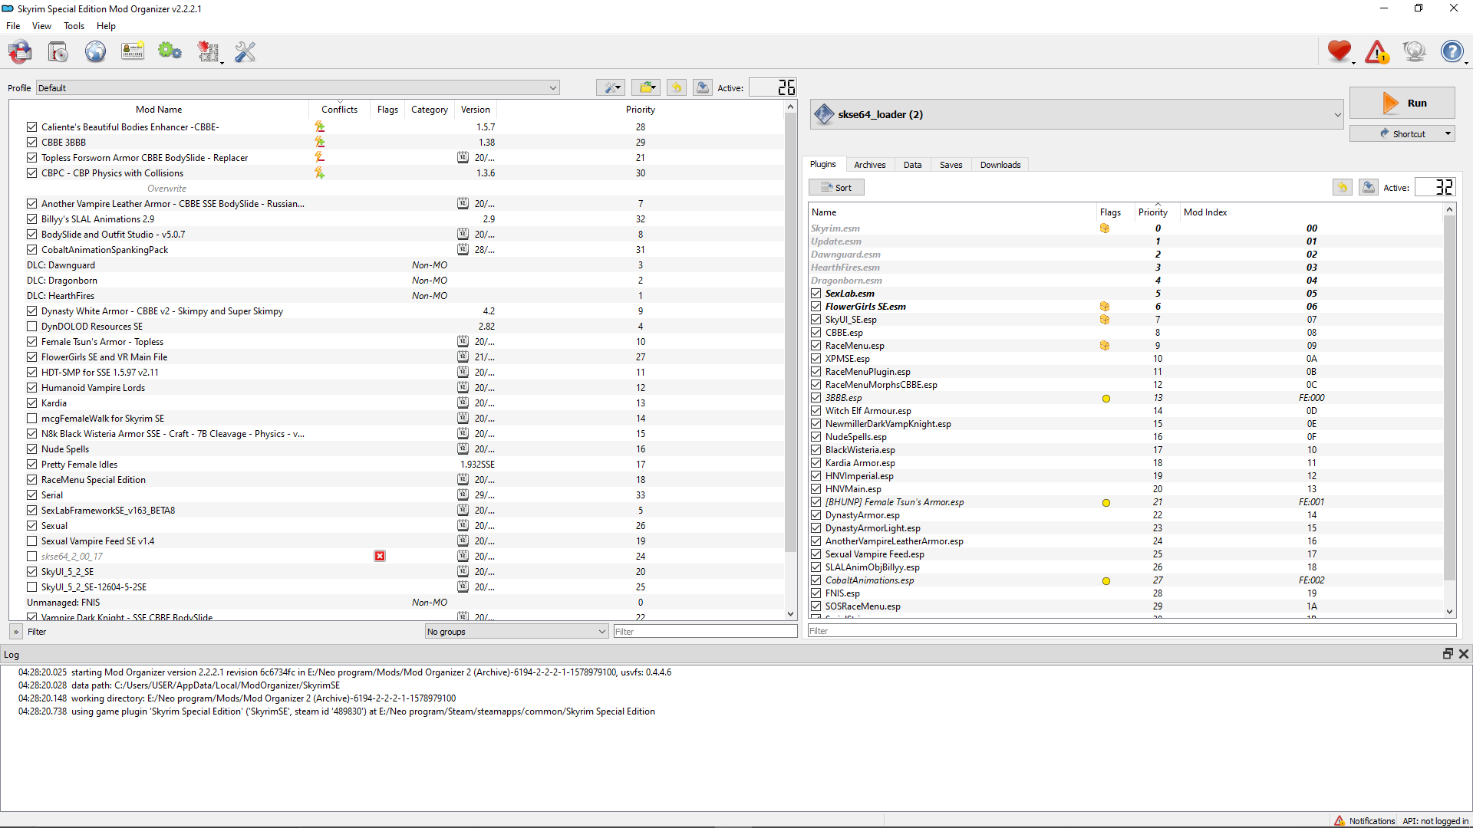Click the Run button
This screenshot has width=1473, height=828.
[1402, 103]
